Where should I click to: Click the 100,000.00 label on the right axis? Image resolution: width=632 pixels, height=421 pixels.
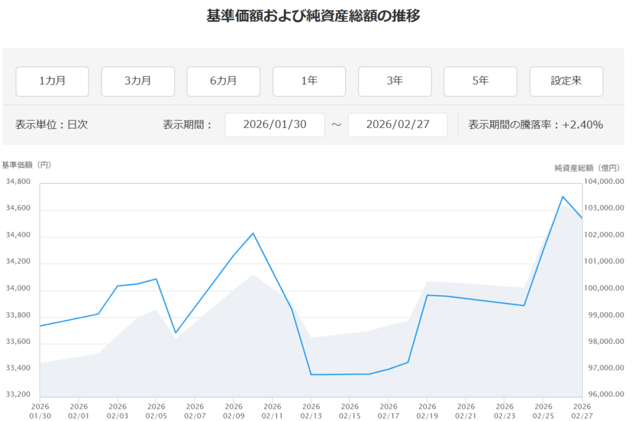(x=604, y=289)
